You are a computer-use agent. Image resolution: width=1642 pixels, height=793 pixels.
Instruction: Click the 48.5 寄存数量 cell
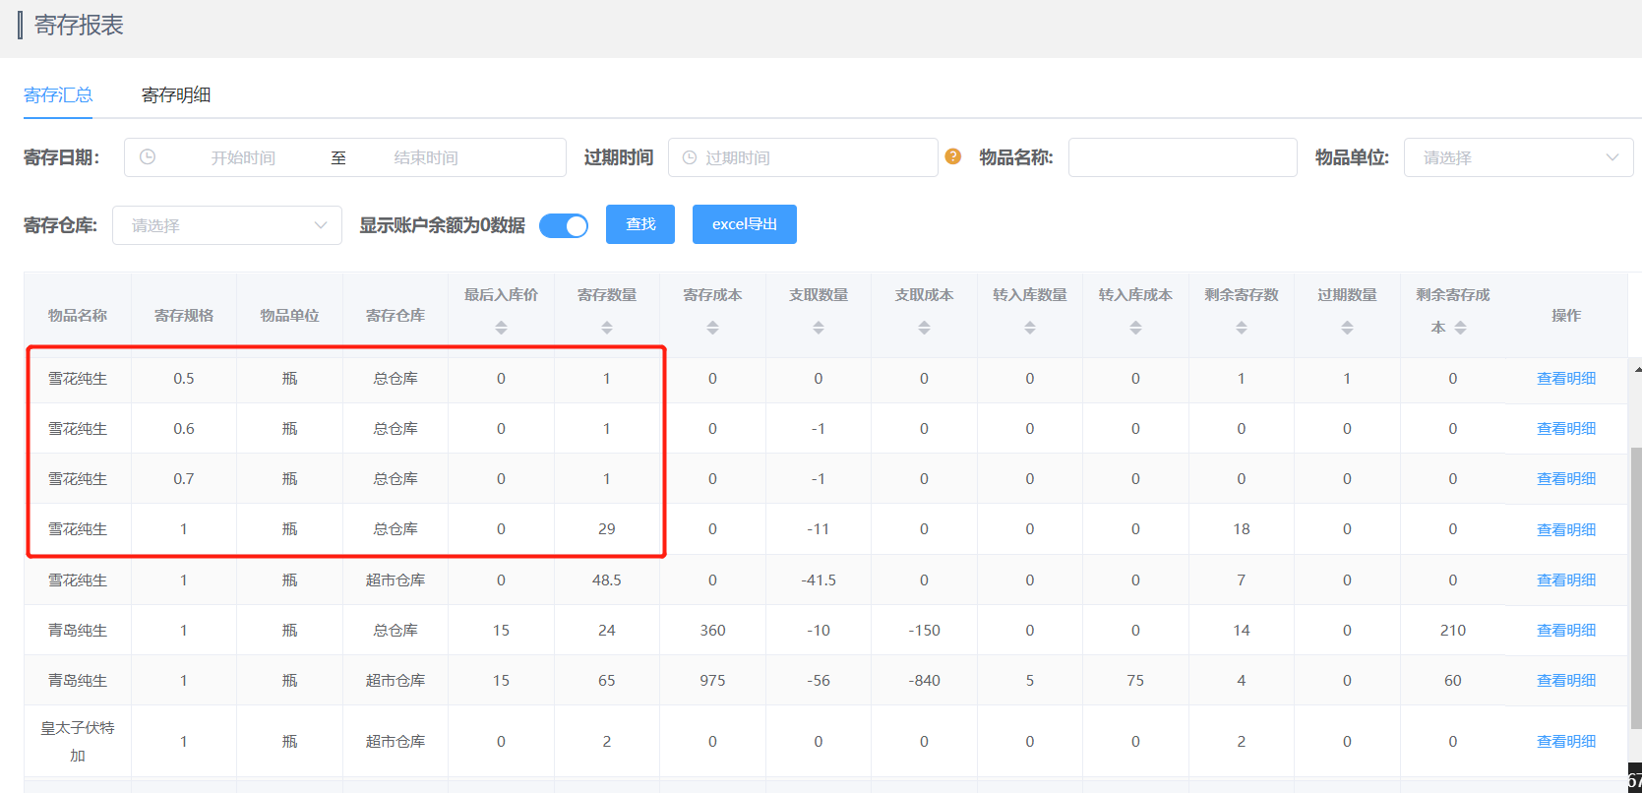(607, 580)
